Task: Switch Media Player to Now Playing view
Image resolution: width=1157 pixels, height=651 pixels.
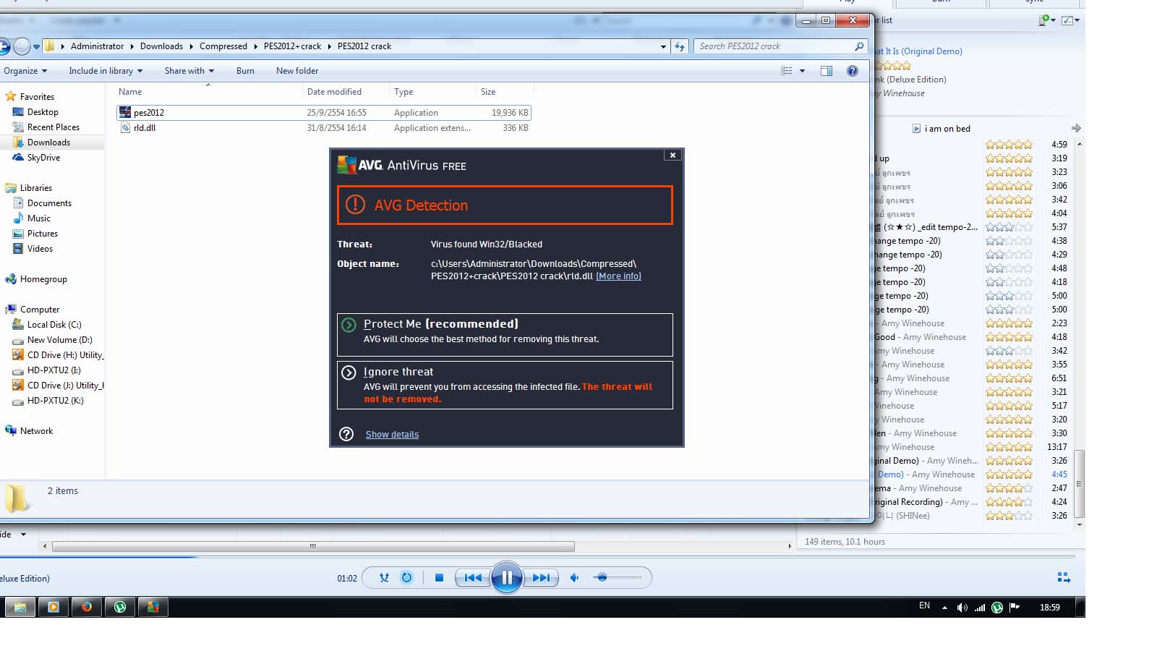Action: [x=1064, y=577]
